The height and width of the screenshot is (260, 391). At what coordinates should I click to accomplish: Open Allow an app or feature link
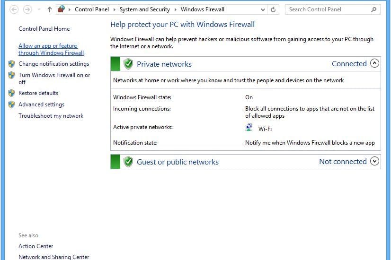51,49
